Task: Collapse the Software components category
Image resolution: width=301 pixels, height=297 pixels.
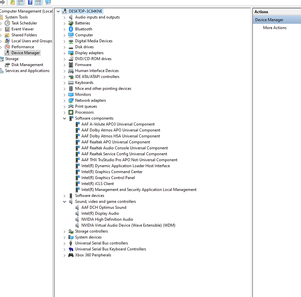Action: pos(64,118)
